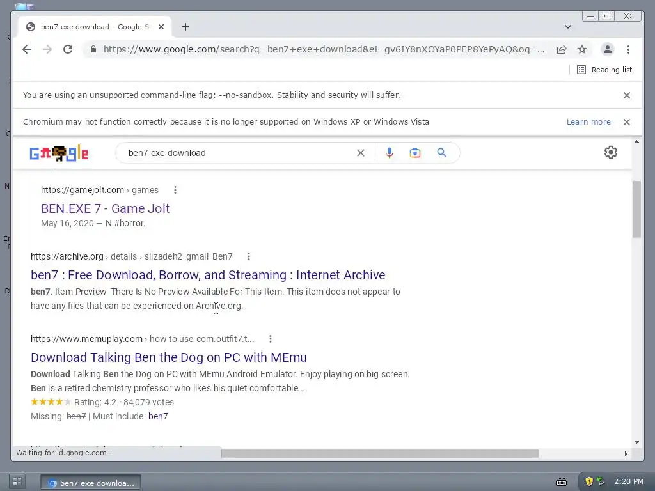The height and width of the screenshot is (491, 655).
Task: Open the taskbar start menu button
Action: 17,482
